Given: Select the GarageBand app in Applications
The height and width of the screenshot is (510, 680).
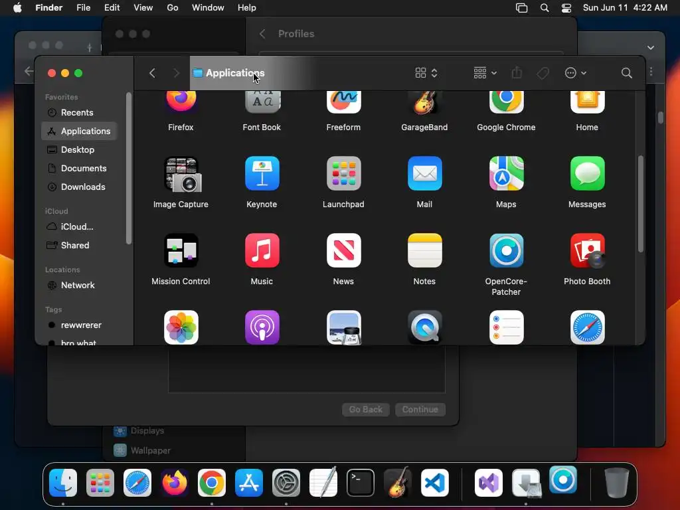Looking at the screenshot, I should [424, 102].
